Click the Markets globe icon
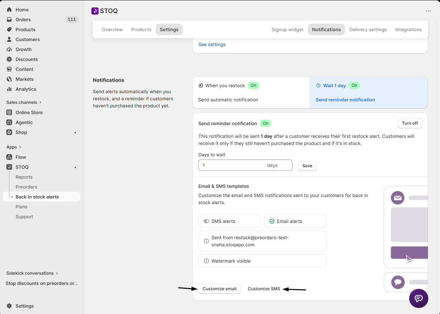This screenshot has height=314, width=440. pyautogui.click(x=9, y=79)
